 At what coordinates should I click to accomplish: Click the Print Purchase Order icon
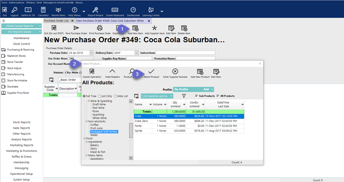[100, 28]
